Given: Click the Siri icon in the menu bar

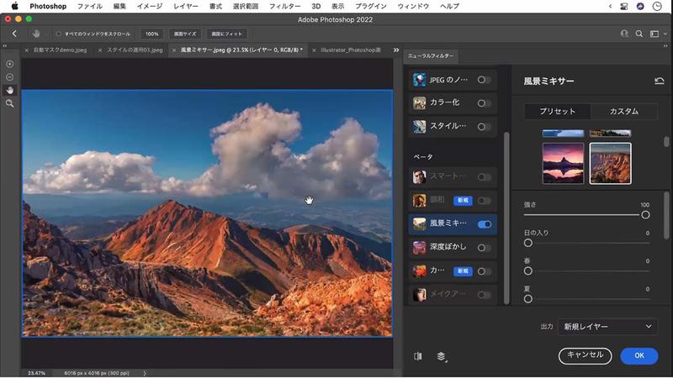Looking at the screenshot, I should 640,6.
